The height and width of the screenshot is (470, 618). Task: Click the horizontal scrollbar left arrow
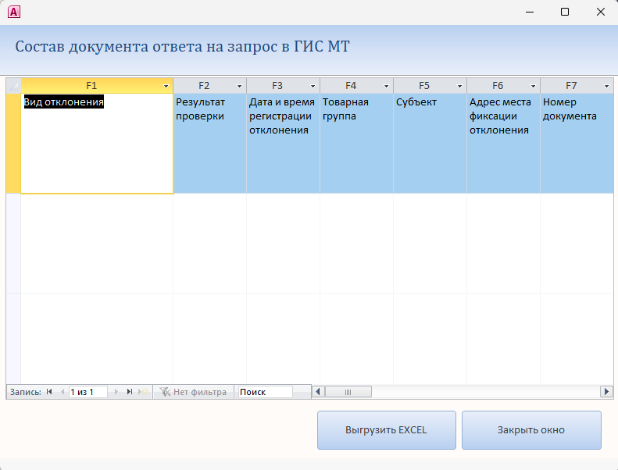319,392
